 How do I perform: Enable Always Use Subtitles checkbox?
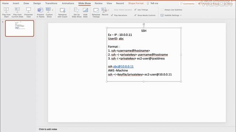click(x=162, y=10)
